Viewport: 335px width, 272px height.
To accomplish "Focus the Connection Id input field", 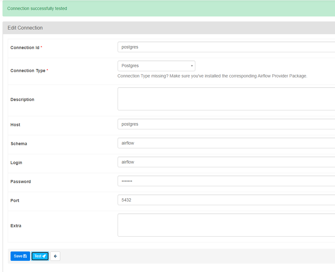I will (226, 47).
